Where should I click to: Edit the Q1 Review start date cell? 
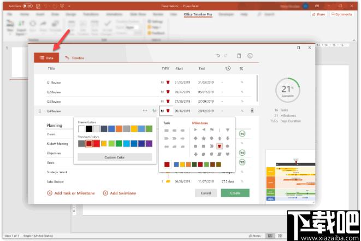tap(182, 83)
